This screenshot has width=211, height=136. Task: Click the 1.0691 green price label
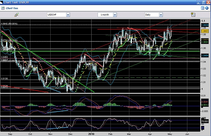(x=205, y=42)
